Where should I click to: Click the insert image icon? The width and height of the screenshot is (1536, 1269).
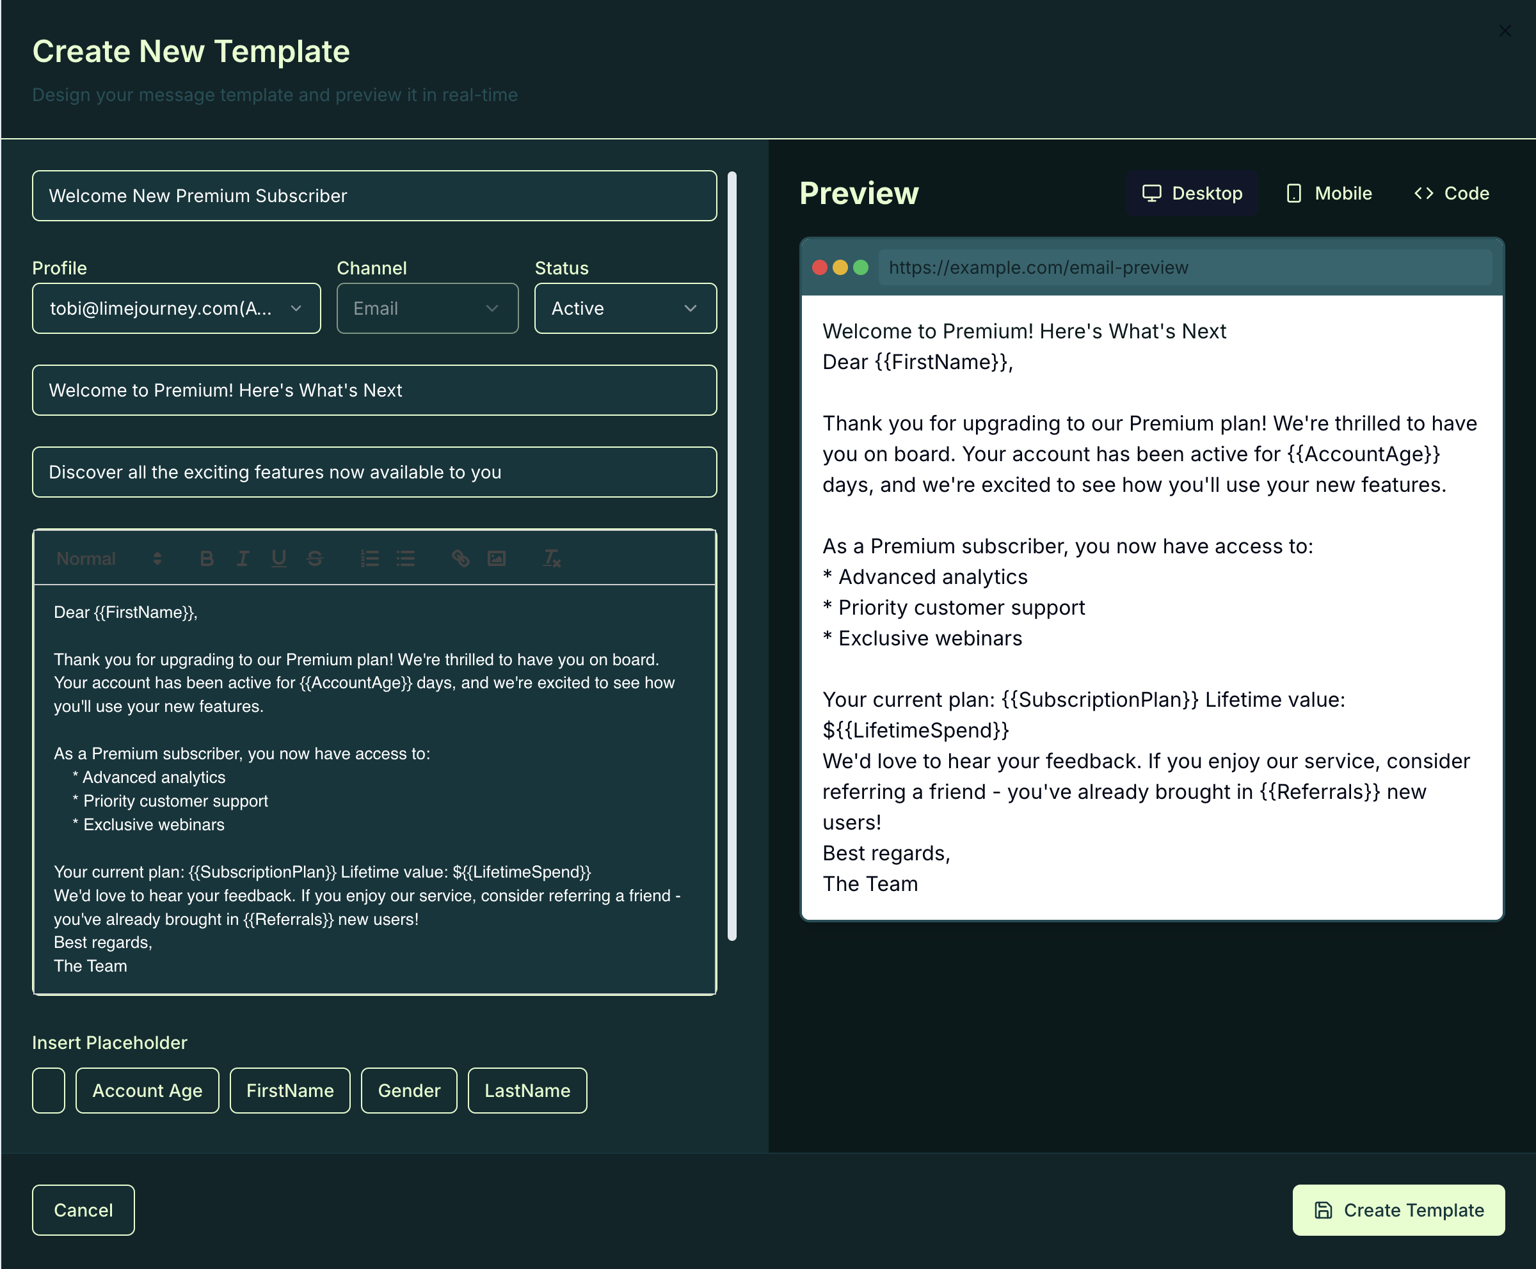point(497,558)
